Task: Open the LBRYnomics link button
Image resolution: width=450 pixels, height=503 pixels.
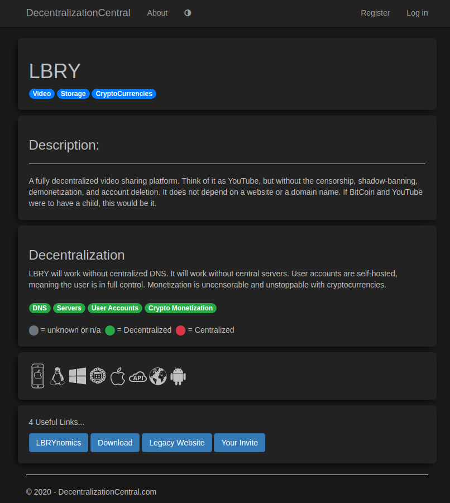Action: point(59,443)
